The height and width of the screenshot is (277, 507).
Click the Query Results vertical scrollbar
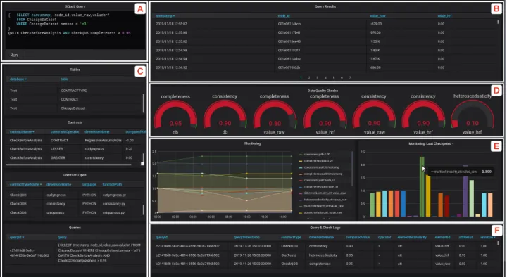click(x=498, y=22)
